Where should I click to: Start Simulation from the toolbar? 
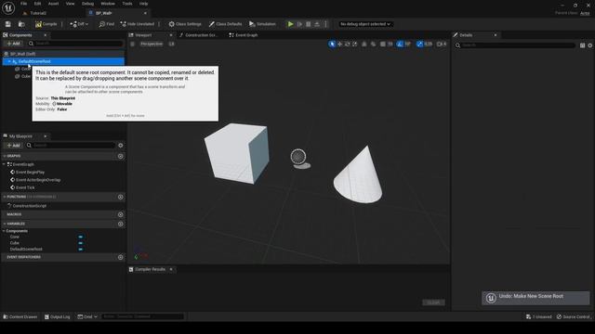262,24
